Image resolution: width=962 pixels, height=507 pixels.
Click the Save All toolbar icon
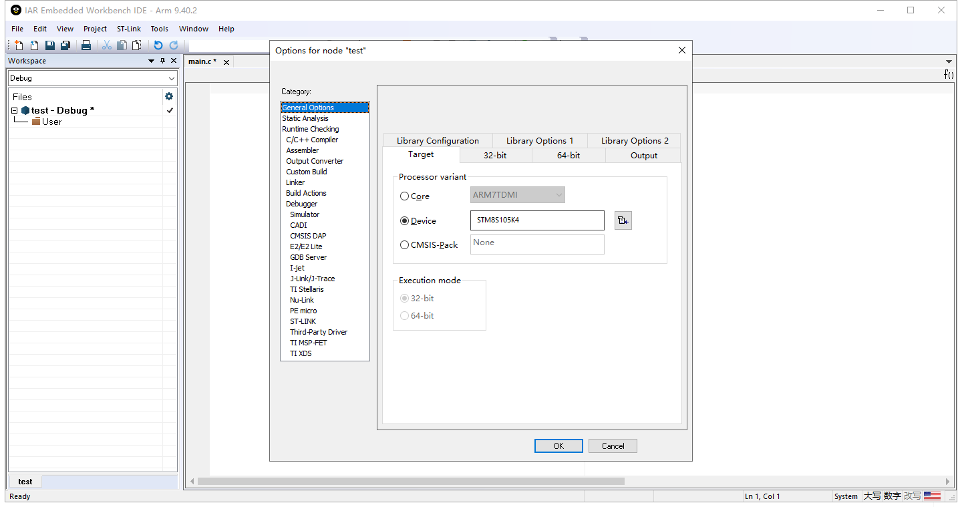(x=65, y=45)
